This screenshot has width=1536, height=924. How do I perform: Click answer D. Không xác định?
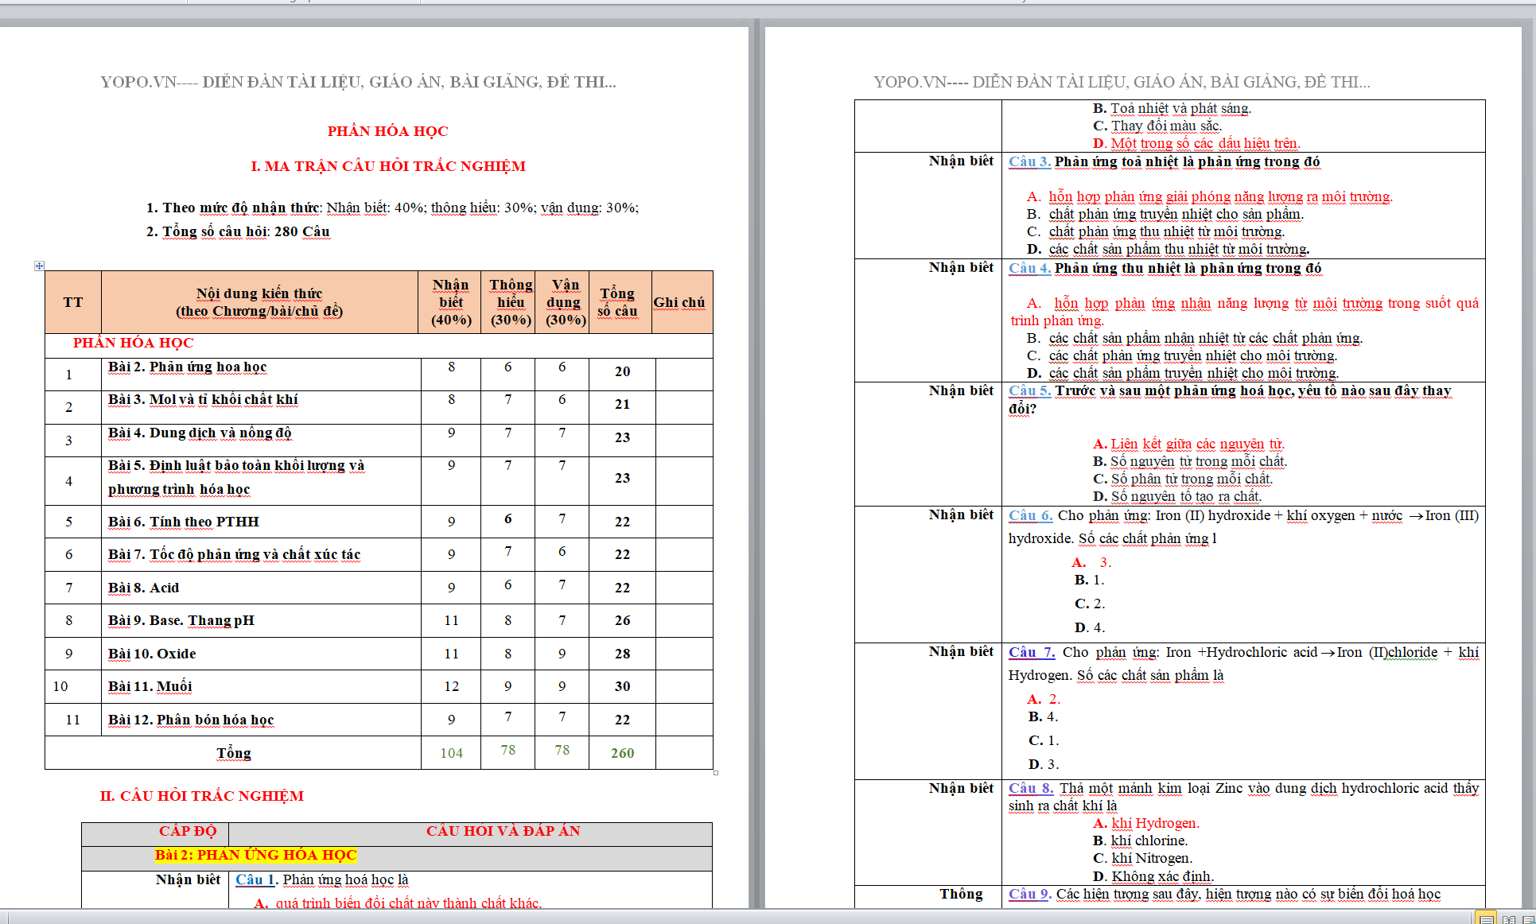[1153, 876]
